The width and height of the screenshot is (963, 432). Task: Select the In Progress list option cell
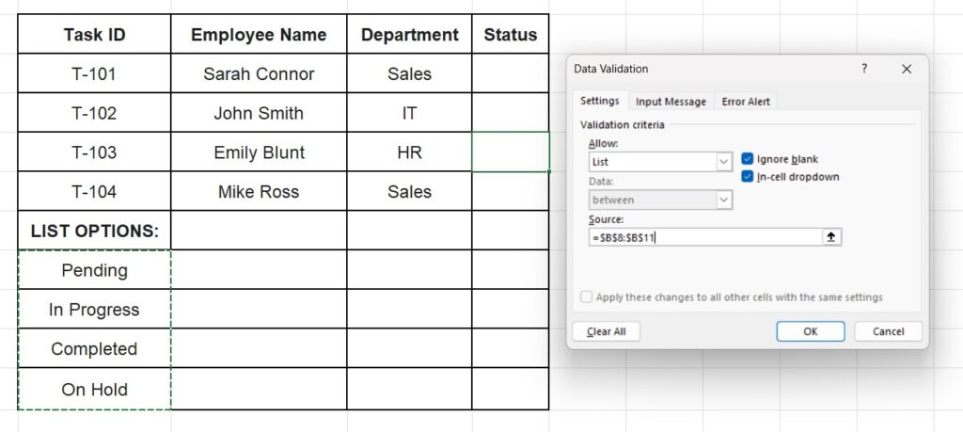95,310
